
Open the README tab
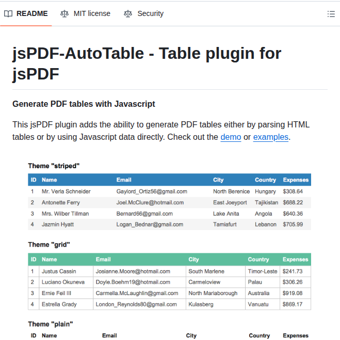click(26, 13)
